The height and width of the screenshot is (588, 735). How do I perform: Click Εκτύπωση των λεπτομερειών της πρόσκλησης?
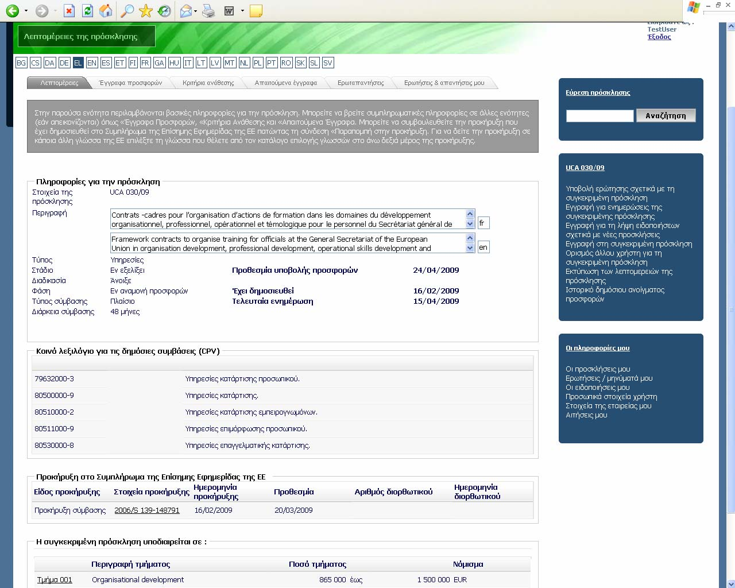coord(618,276)
